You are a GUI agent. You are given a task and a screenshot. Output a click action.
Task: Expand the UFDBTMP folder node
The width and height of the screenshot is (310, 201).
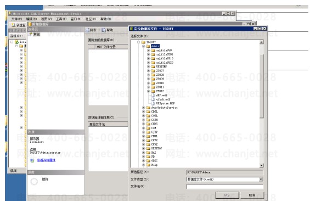pos(148,66)
